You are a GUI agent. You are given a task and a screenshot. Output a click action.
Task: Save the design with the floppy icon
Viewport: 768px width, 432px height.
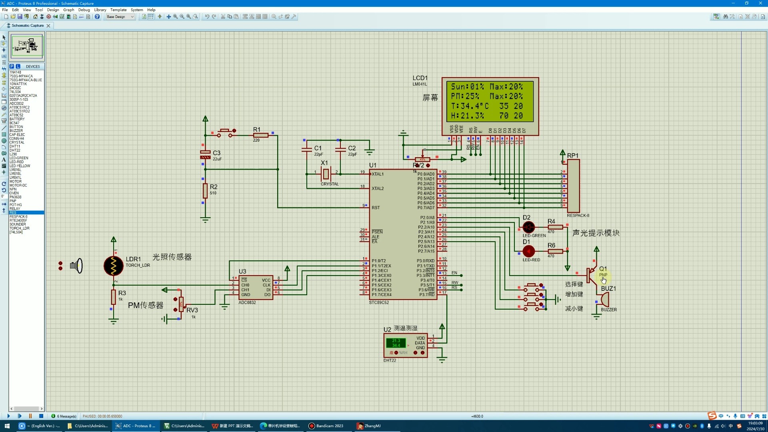point(20,17)
